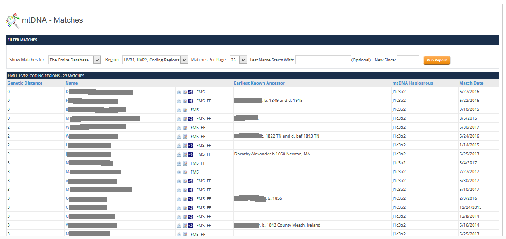The height and width of the screenshot is (239, 506).
Task: Click ancestor text 'b. 1843 County Meath, Ireland'
Action: pyautogui.click(x=291, y=225)
